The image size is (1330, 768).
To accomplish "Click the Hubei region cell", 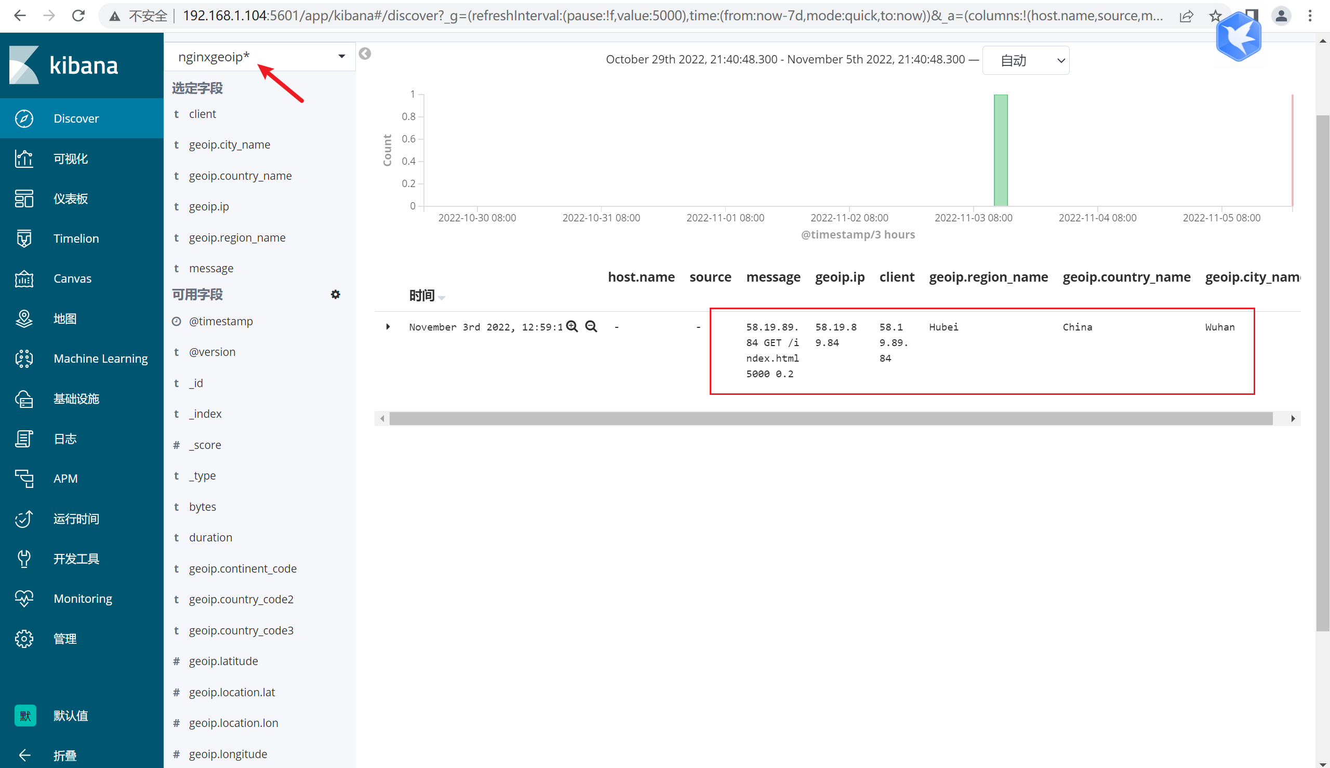I will pyautogui.click(x=943, y=327).
